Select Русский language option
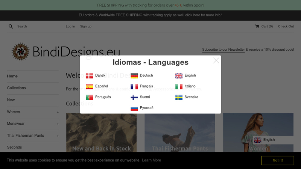The height and width of the screenshot is (169, 301). 146,108
